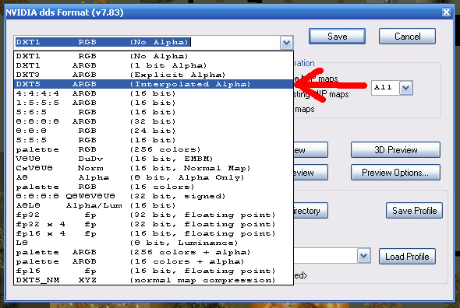Viewport: 460px width, 308px height.
Task: Open Preview Options dialog
Action: (x=395, y=173)
